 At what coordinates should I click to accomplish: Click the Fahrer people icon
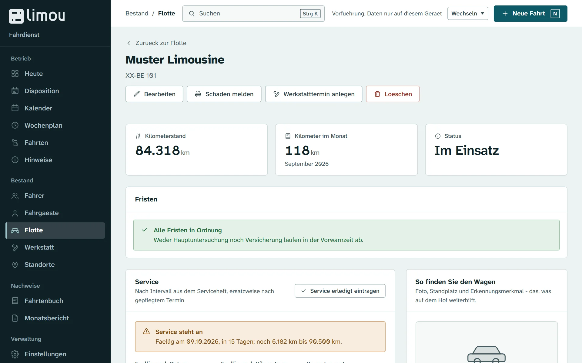(15, 196)
